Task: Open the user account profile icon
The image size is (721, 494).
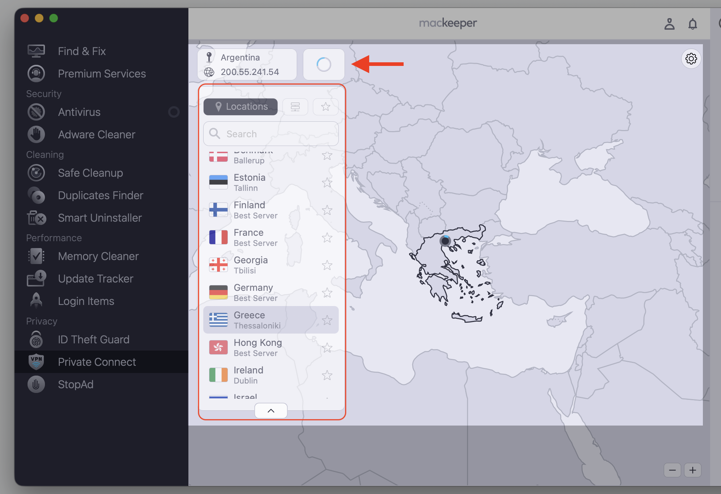Action: click(x=669, y=24)
